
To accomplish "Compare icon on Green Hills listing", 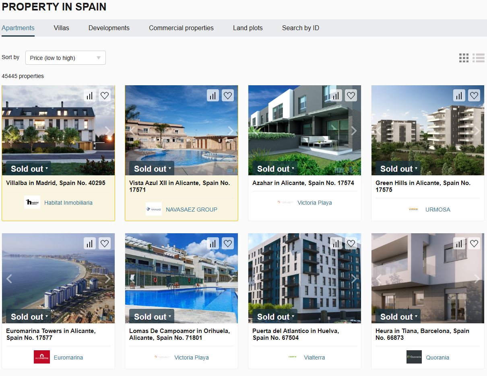I will tap(459, 95).
